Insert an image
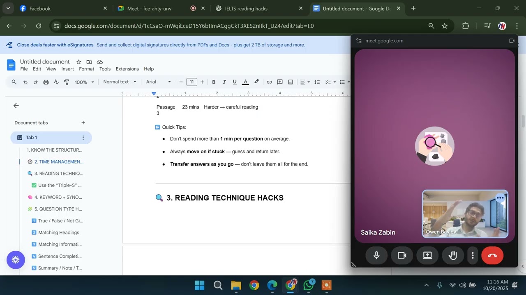The height and width of the screenshot is (295, 526). click(291, 82)
